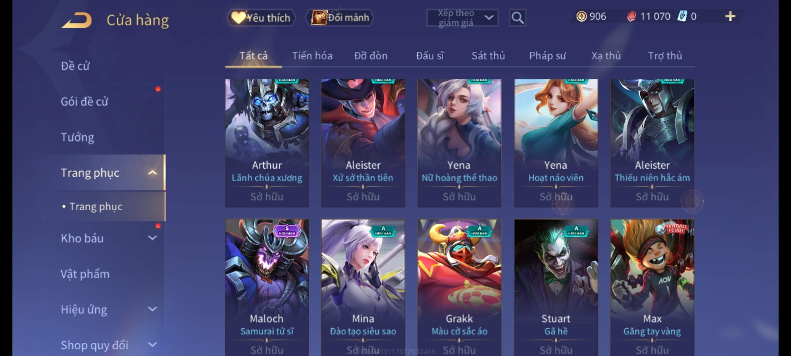Expand the Kho báu sidebar section
The height and width of the screenshot is (356, 791).
152,238
